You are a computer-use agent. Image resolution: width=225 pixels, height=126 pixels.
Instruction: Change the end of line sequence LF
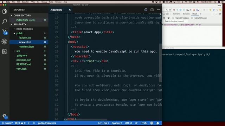click(x=136, y=123)
